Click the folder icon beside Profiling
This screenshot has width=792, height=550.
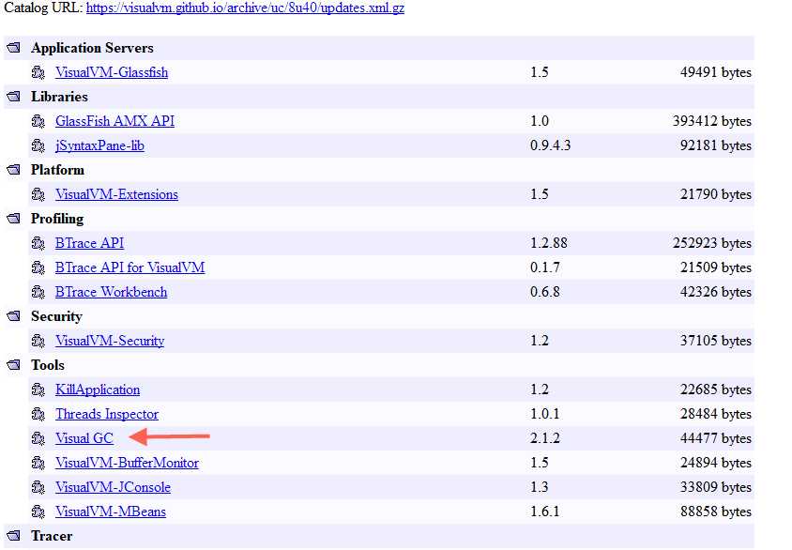(x=14, y=219)
